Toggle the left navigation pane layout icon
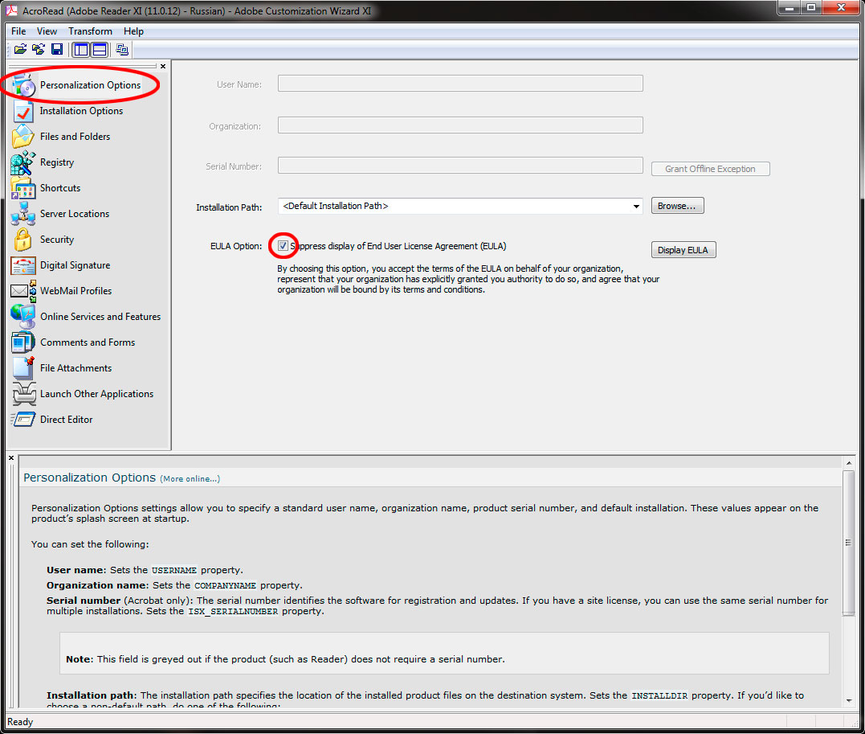 pos(81,50)
